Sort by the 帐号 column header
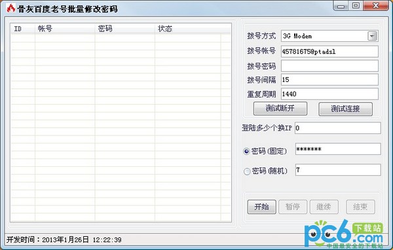Viewport: 393px width, 250px height. [x=65, y=29]
